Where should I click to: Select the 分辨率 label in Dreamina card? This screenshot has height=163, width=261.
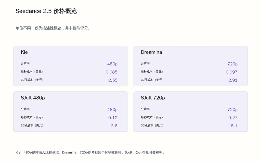point(145,63)
